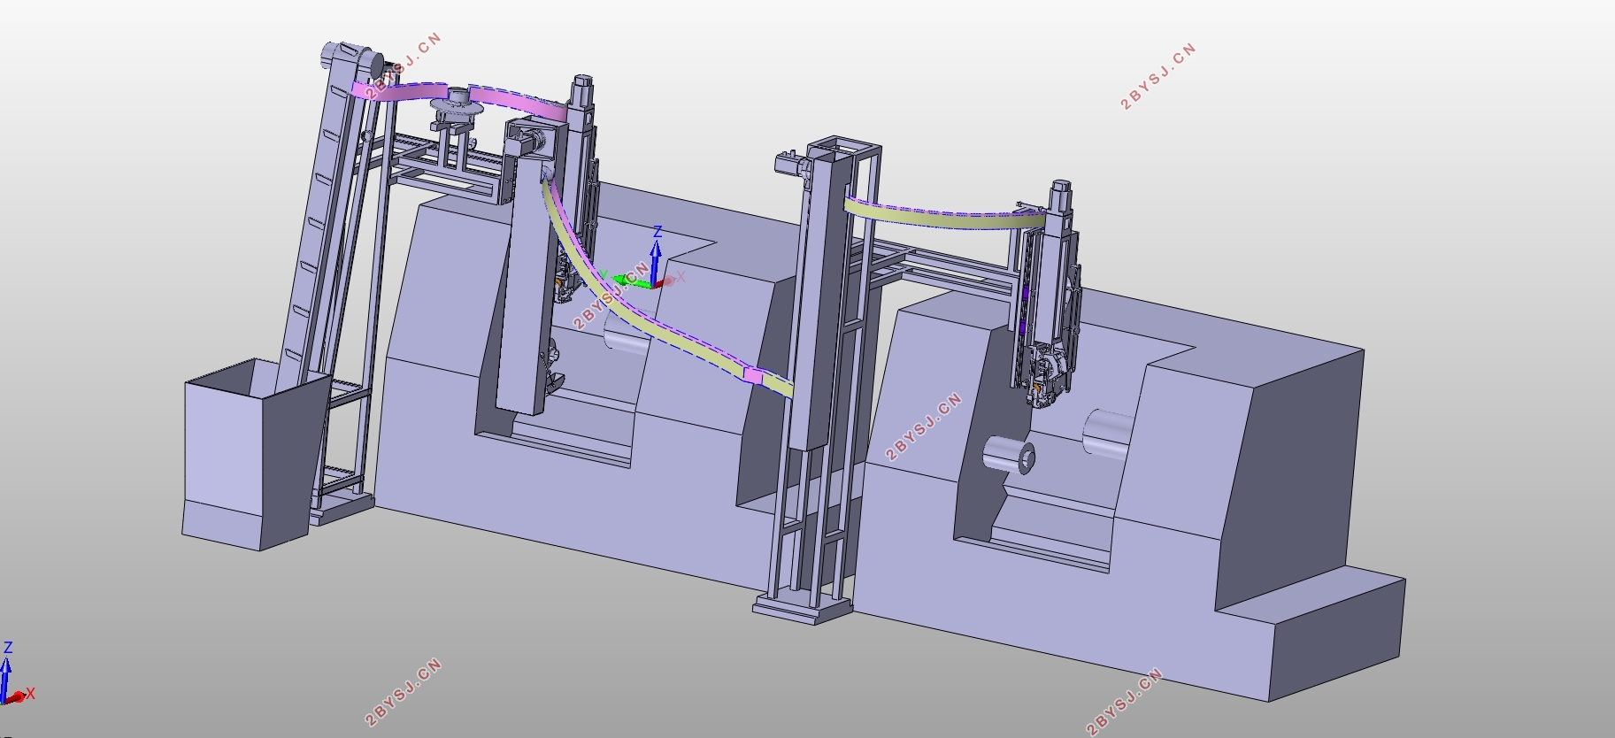
Task: Click the corner orientation triad's red X axis
Action: pyautogui.click(x=17, y=697)
